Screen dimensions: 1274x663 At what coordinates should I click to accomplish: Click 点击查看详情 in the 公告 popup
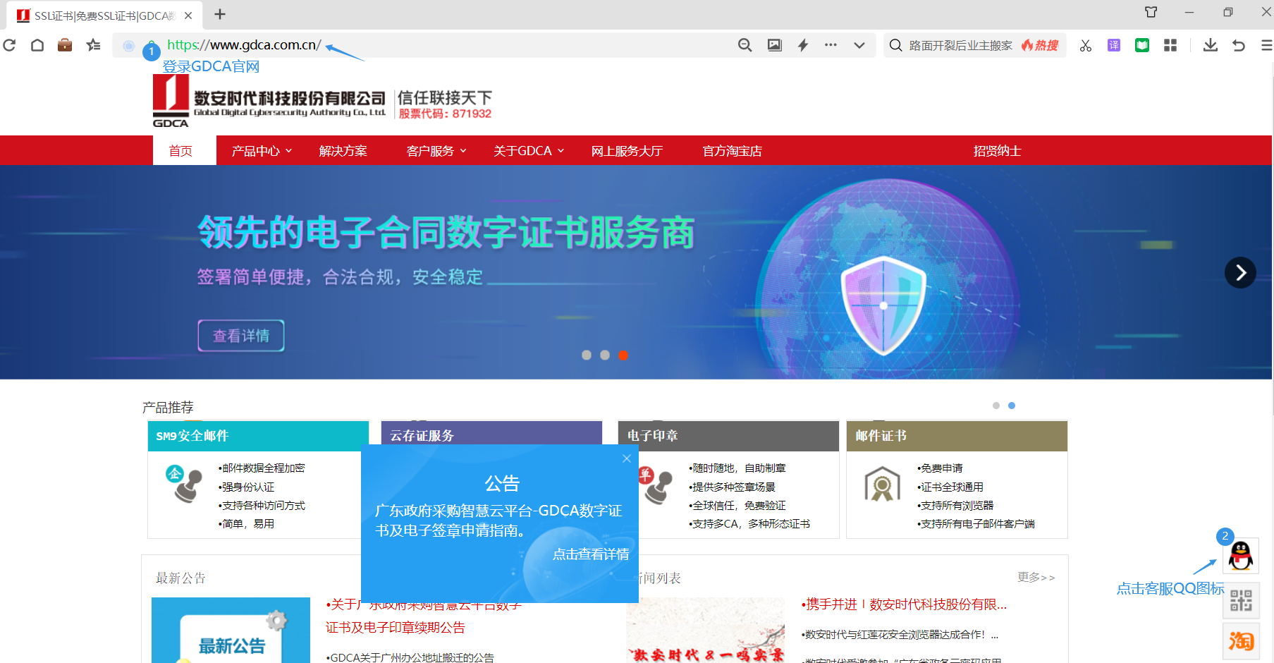click(x=591, y=554)
